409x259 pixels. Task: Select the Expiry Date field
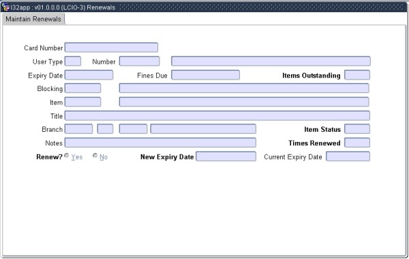[89, 75]
